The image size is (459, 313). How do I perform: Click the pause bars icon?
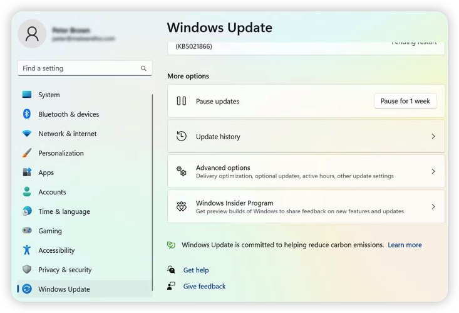pyautogui.click(x=182, y=101)
